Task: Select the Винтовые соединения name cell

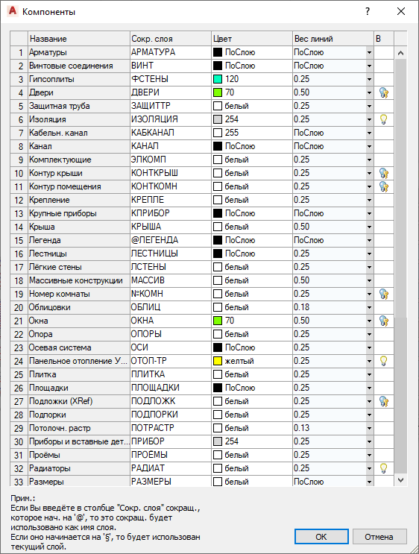Action: (x=79, y=66)
